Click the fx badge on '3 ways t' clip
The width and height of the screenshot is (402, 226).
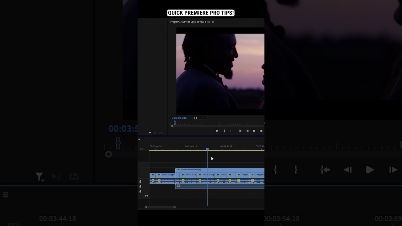tap(239, 175)
